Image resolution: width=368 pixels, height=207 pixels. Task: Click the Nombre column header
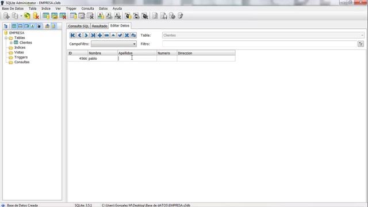click(102, 53)
